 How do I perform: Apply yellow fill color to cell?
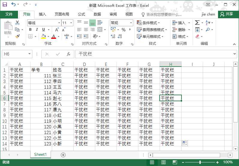(44, 36)
